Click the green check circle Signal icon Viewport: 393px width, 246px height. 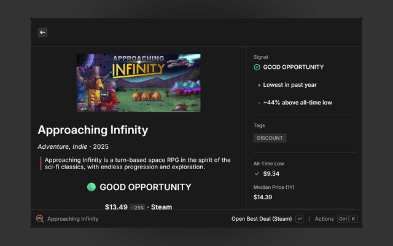[257, 67]
